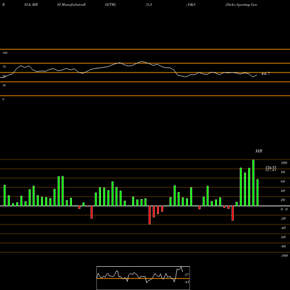The image size is (290, 290).
Task: Click the 'SI(TM)' header label
Action: (x=110, y=5)
